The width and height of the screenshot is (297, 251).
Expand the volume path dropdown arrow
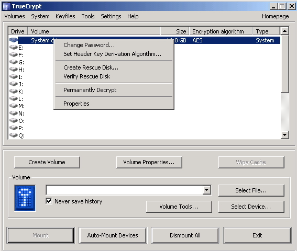tap(207, 190)
